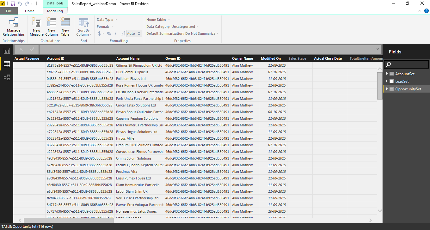
Task: Select the Actual Revenue column header
Action: pos(29,58)
